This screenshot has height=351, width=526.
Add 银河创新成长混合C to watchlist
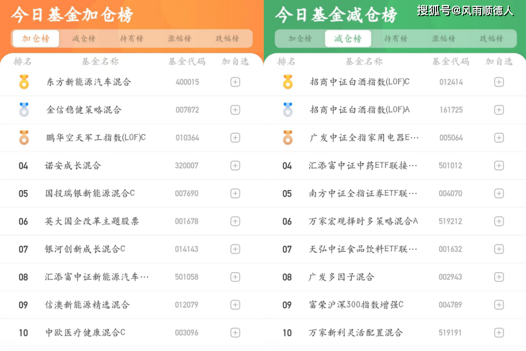(x=235, y=249)
